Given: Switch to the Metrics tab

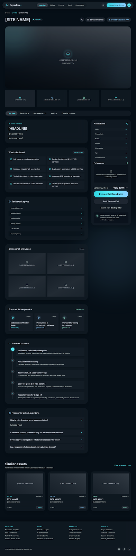Looking at the screenshot, I should pyautogui.click(x=54, y=113).
